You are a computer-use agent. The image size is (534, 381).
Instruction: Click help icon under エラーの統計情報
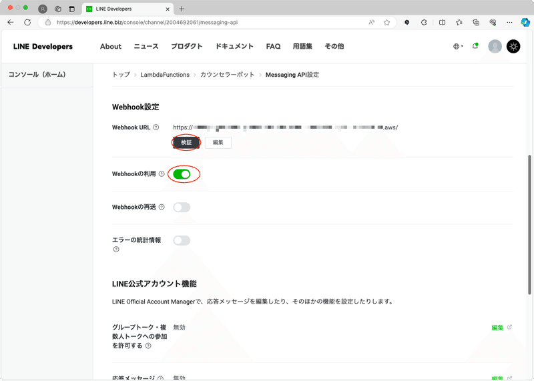coord(116,250)
